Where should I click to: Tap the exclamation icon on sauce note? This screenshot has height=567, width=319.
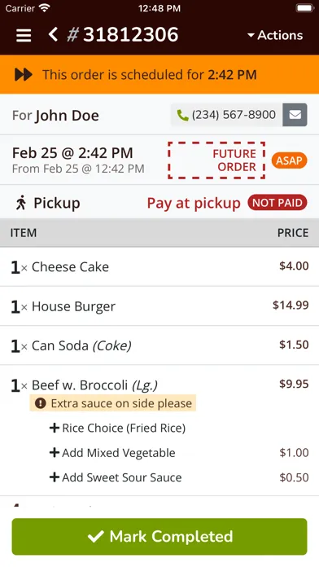(41, 403)
